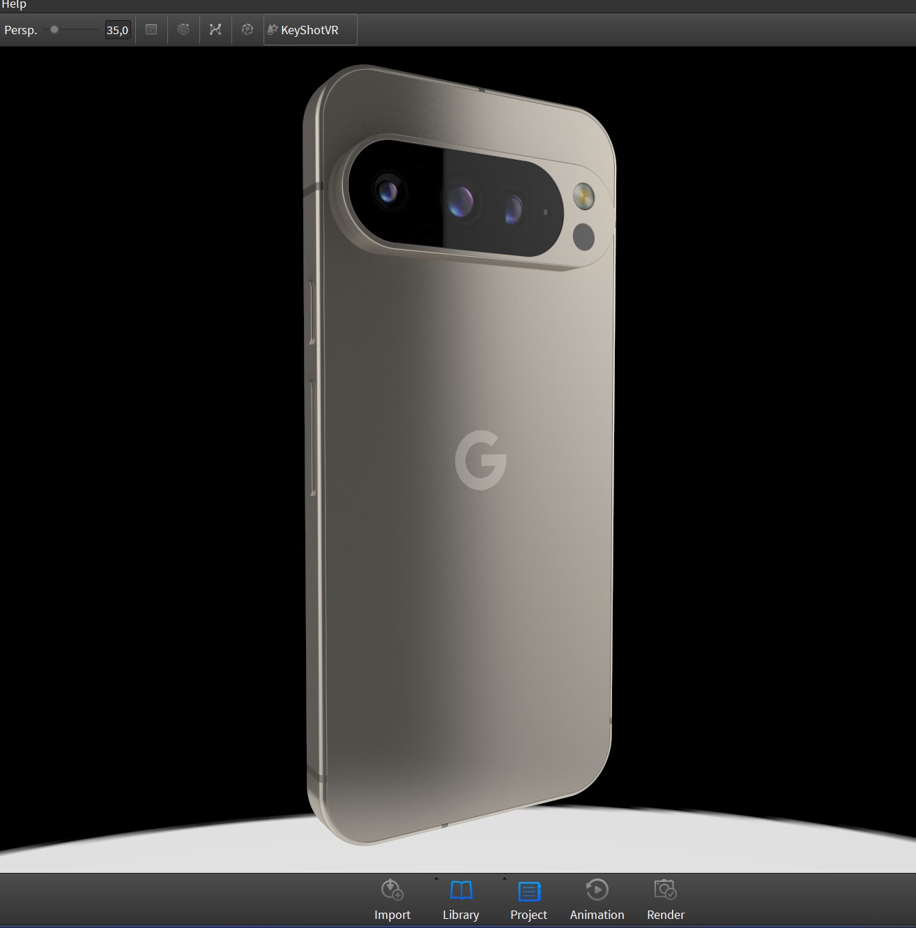Image resolution: width=916 pixels, height=928 pixels.
Task: Open the Animation timeline
Action: click(x=597, y=900)
